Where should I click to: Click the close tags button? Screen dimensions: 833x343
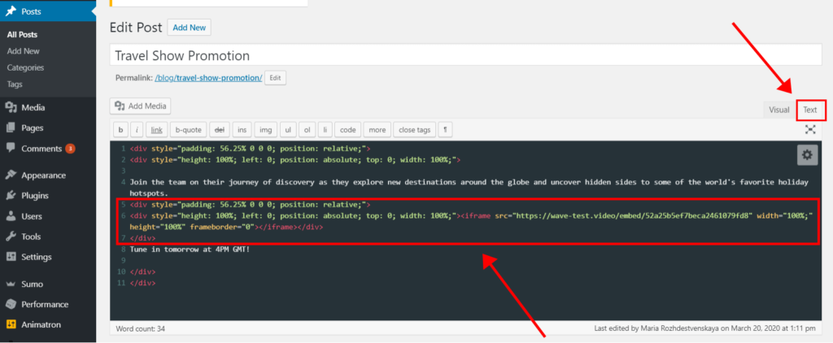point(414,129)
